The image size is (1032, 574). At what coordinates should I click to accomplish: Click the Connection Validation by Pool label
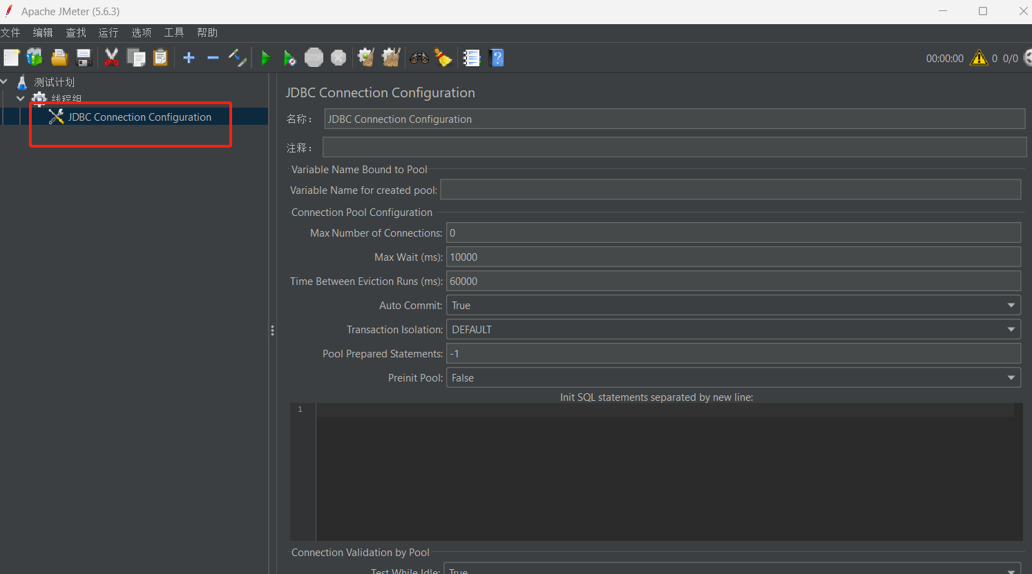coord(361,553)
